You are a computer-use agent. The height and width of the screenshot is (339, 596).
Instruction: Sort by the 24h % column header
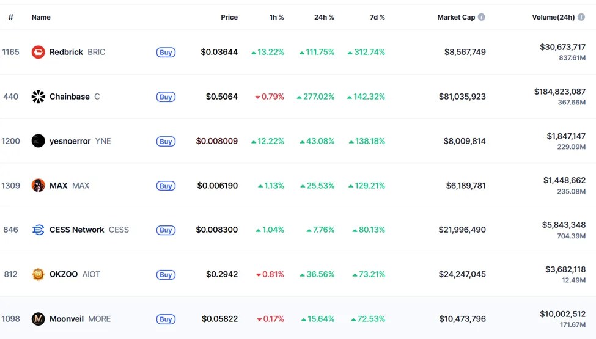pyautogui.click(x=324, y=17)
